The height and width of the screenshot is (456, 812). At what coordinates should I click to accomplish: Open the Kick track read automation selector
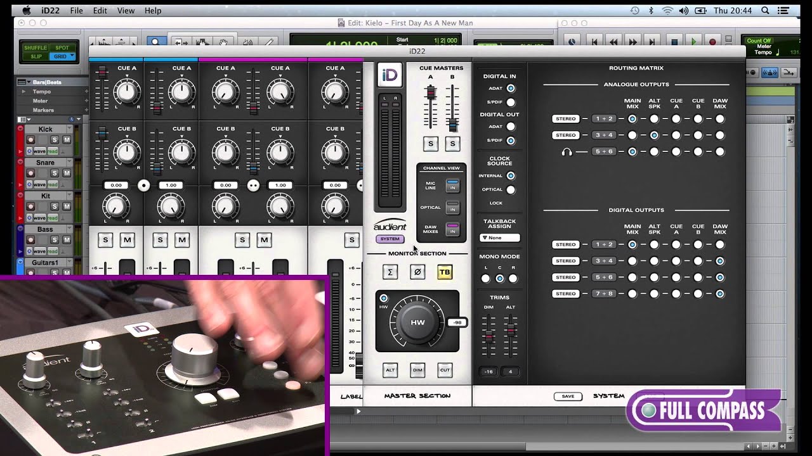pos(53,151)
